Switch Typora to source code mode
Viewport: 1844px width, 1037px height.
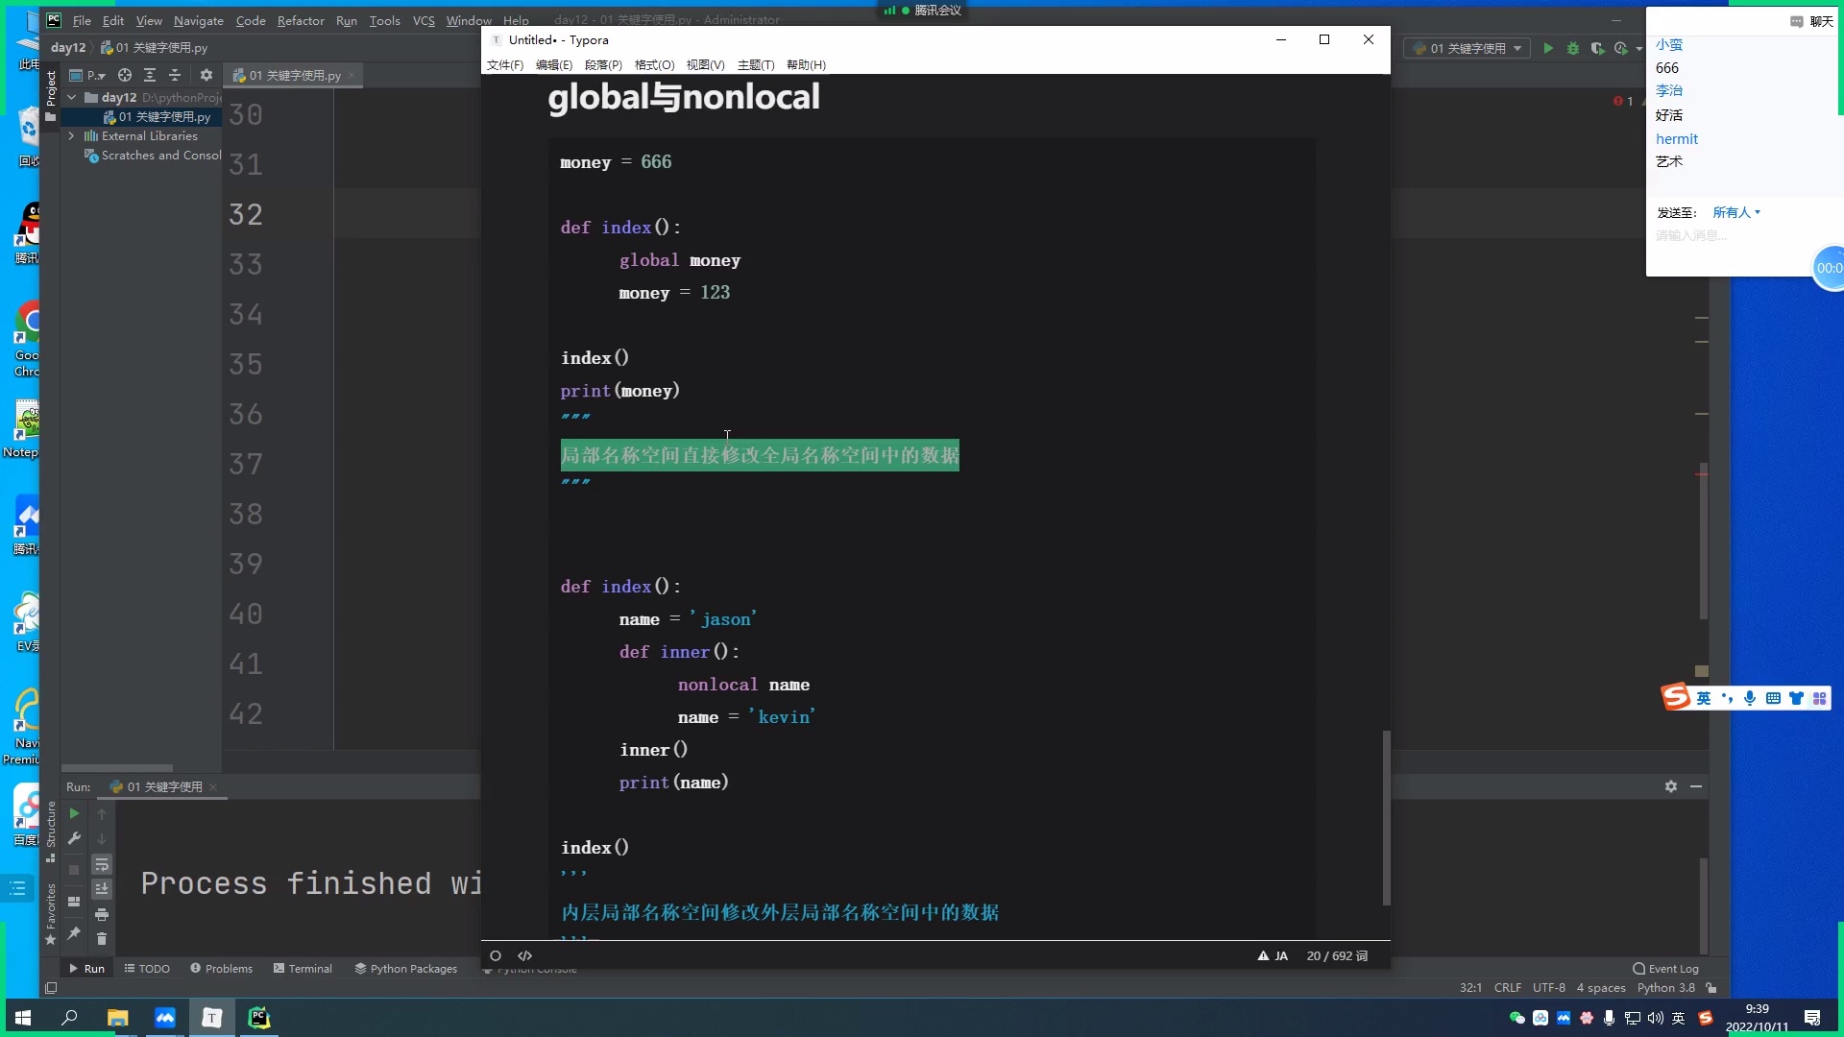(525, 955)
